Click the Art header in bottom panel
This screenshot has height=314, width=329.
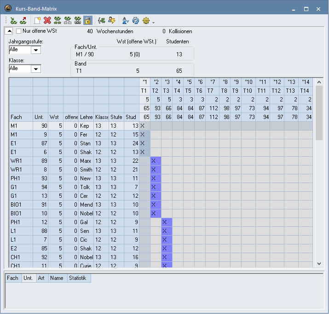coord(42,278)
